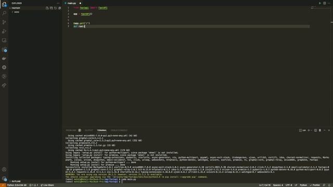This screenshot has height=187, width=333.
Task: Click line number 3 in the gutter
Action: pos(68,14)
